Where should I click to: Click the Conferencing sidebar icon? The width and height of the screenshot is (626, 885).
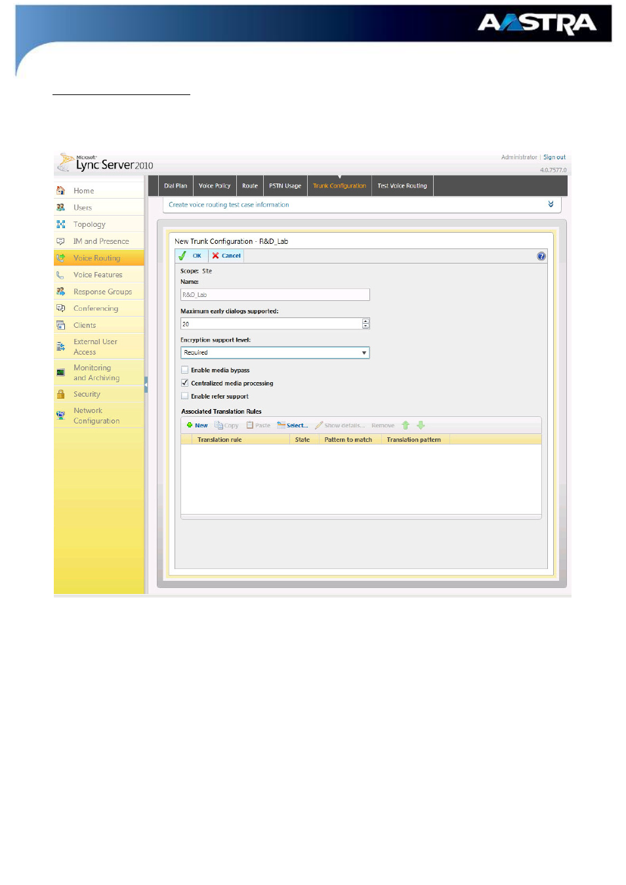point(60,308)
